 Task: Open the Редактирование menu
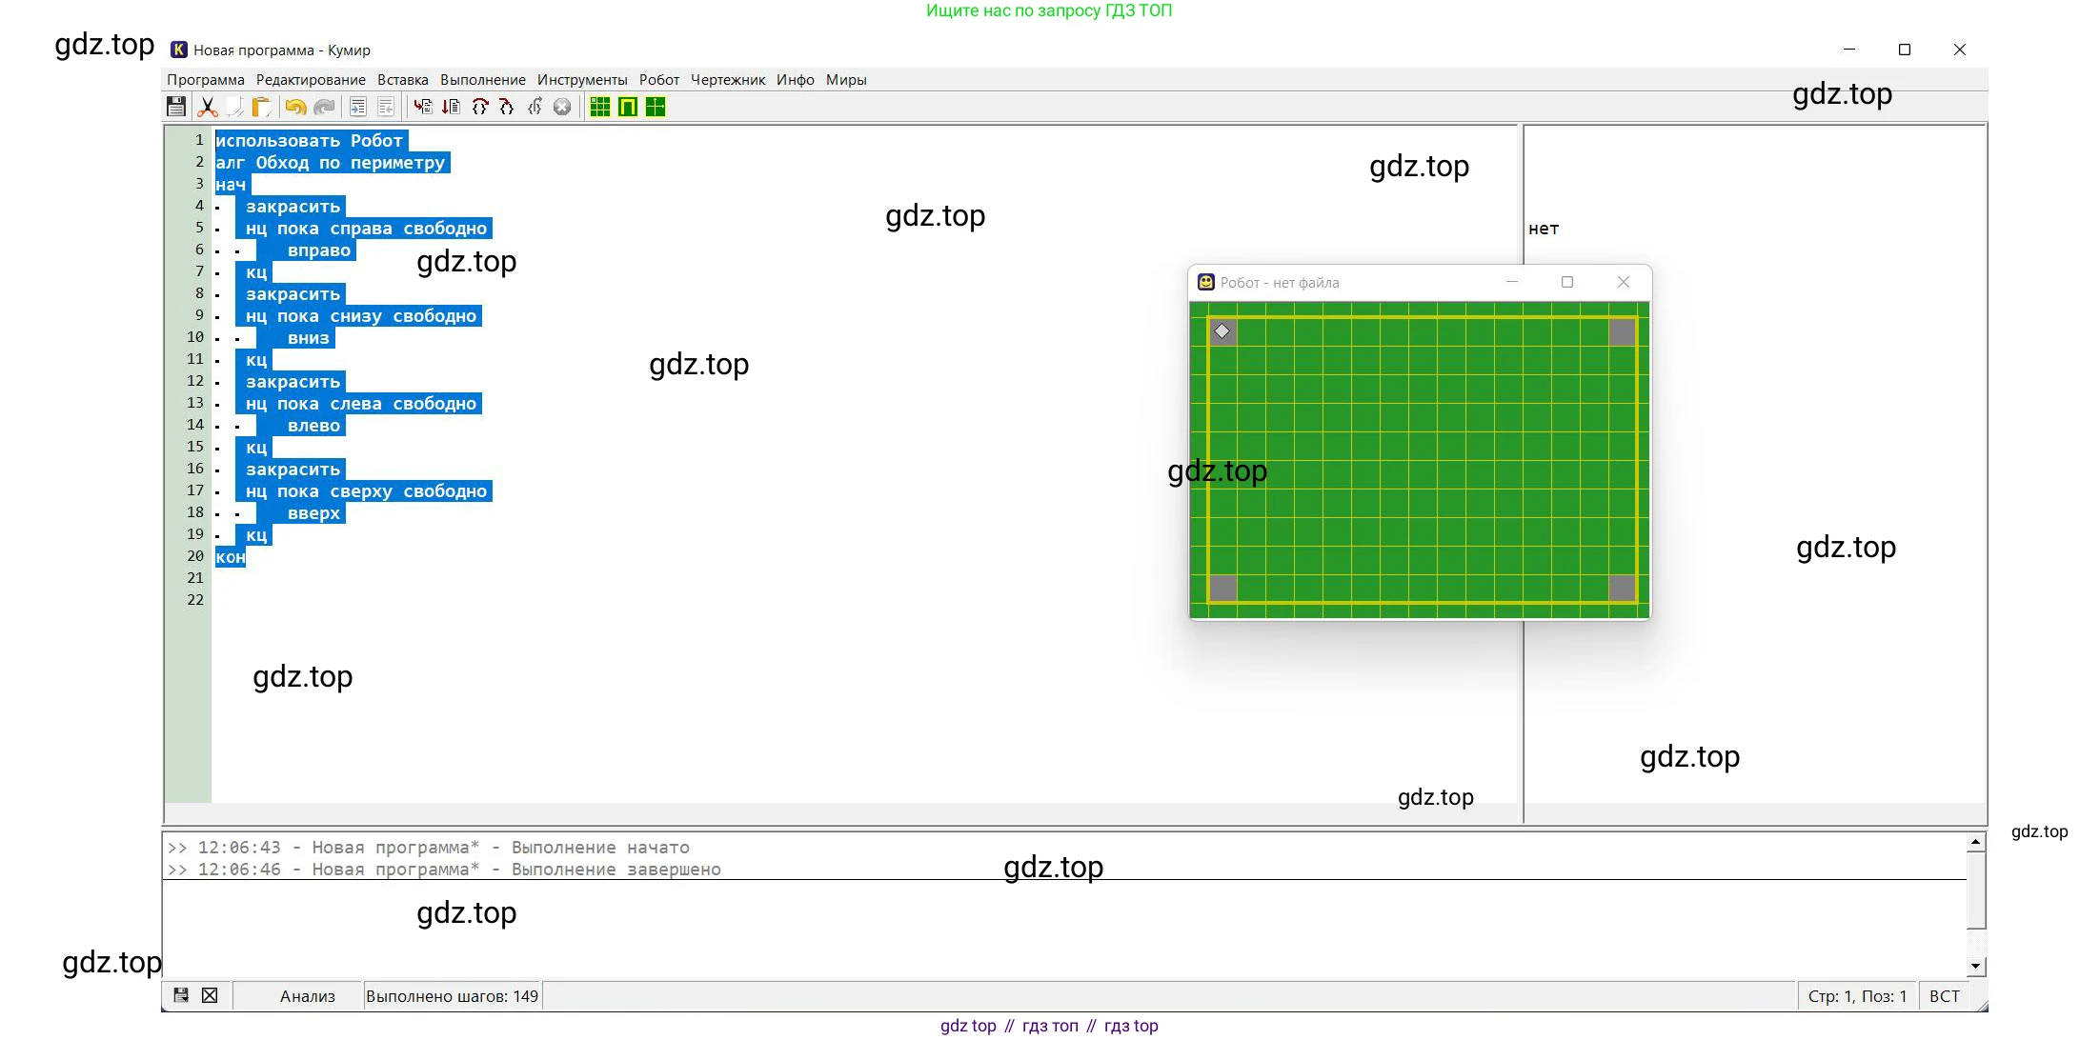click(x=311, y=80)
